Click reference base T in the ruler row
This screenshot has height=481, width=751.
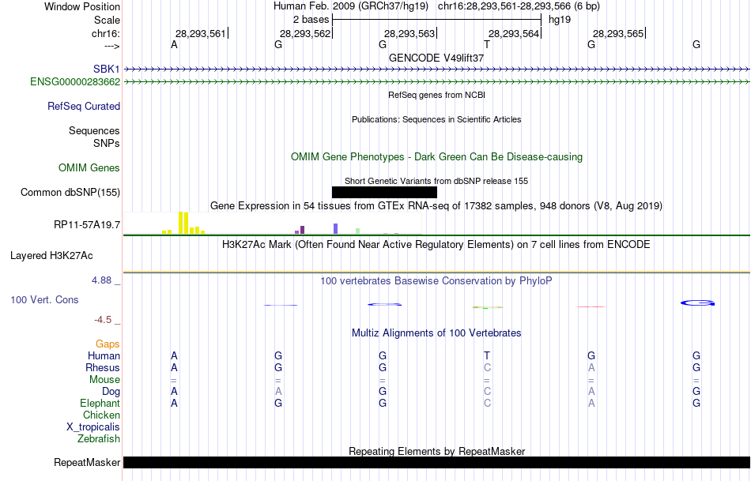point(487,44)
